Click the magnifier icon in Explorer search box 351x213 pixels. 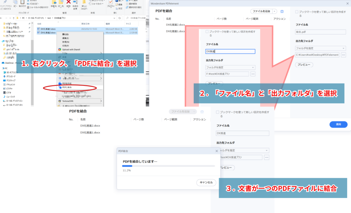click(128, 18)
